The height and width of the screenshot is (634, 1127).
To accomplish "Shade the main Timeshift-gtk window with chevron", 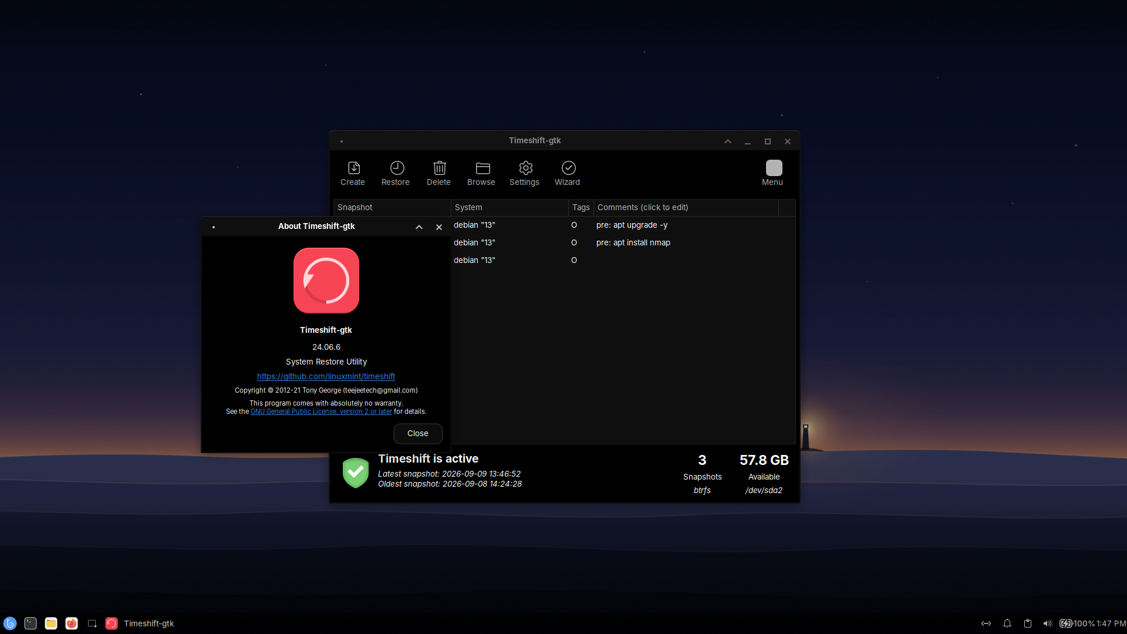I will pos(728,141).
